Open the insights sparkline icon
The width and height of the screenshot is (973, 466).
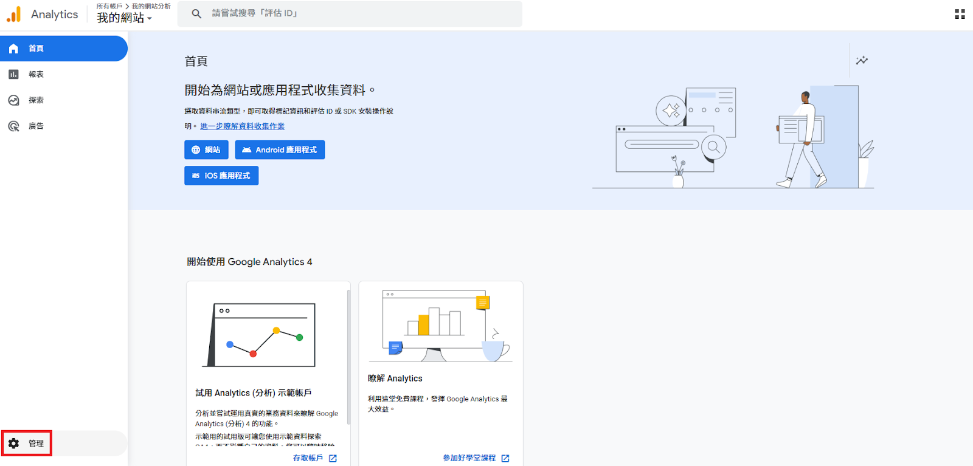[862, 60]
